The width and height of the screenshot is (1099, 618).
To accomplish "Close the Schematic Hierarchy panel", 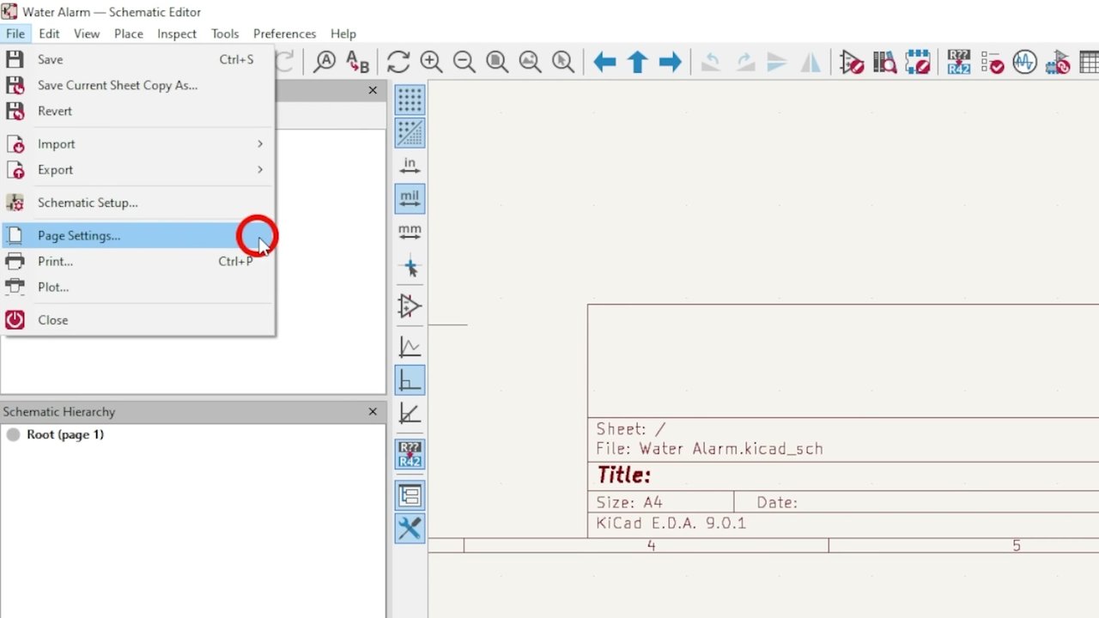I will click(x=373, y=412).
